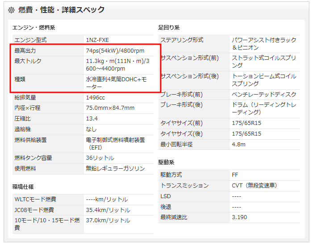The width and height of the screenshot is (312, 245).
Task: Click the 総排気量 value 1496cc
Action: 96,97
